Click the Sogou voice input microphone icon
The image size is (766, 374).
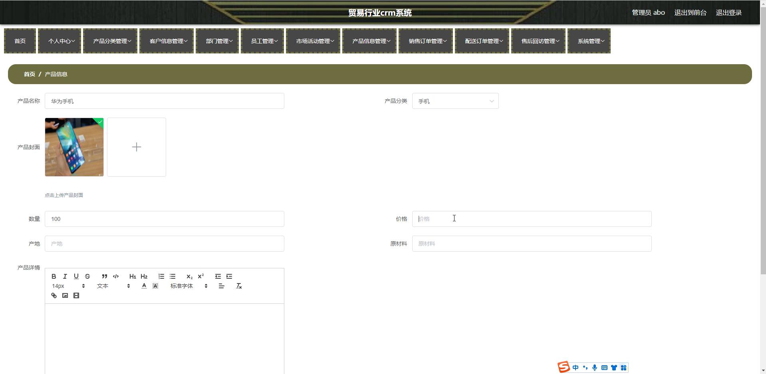595,368
